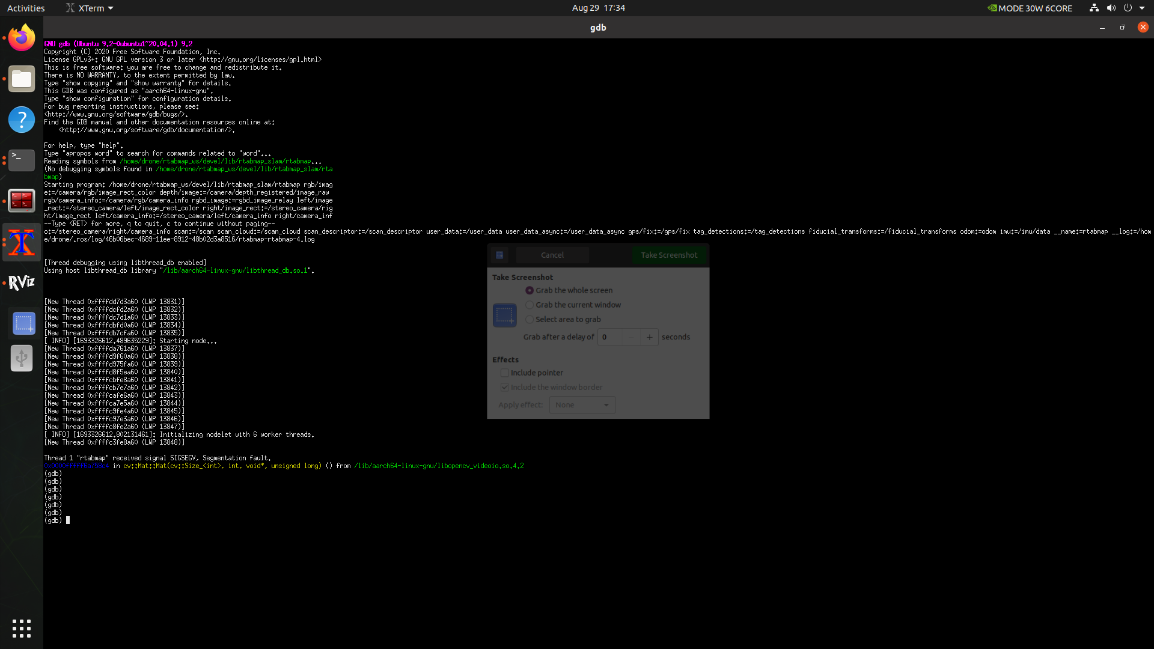The image size is (1154, 649).
Task: Choose Grab the current window
Action: [x=530, y=305]
